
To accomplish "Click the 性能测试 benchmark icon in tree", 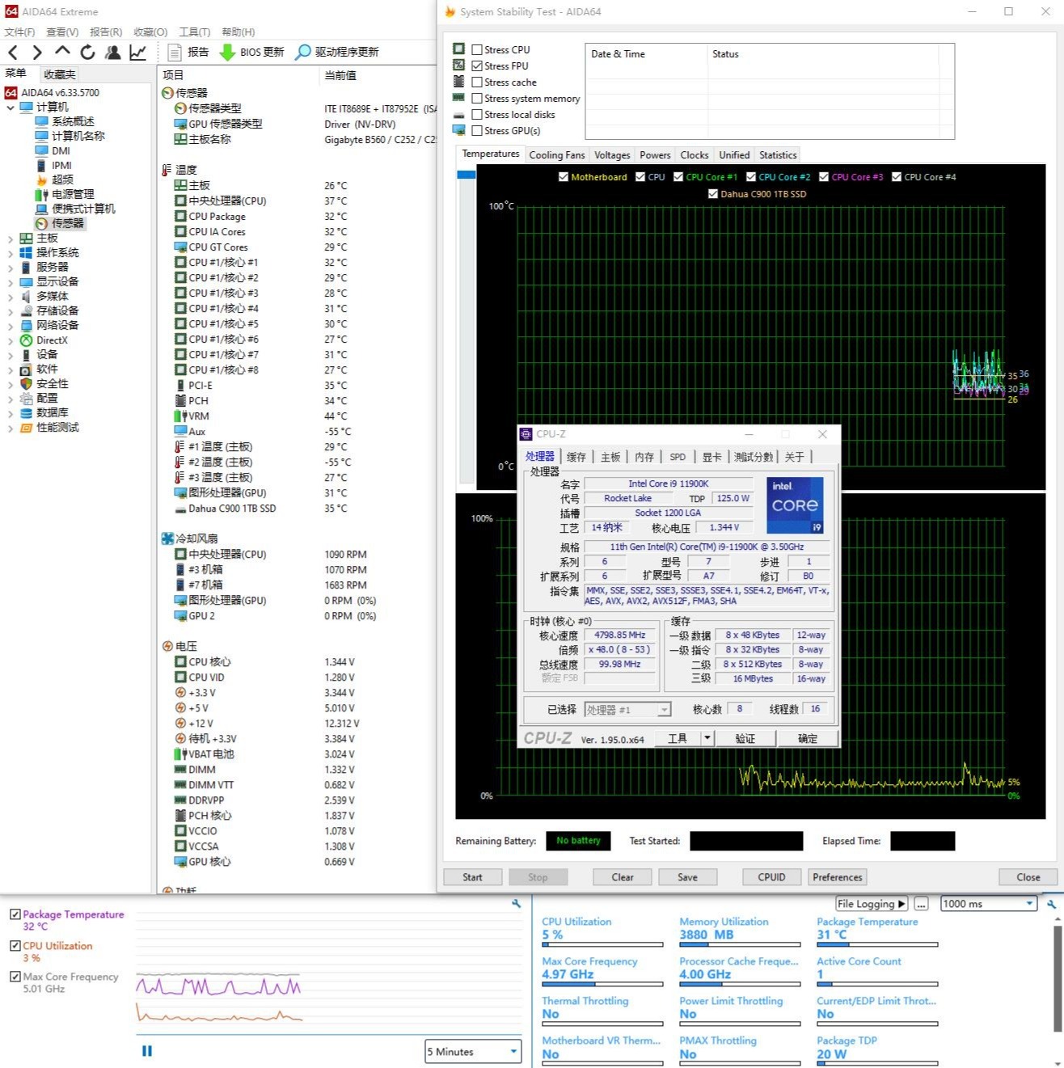I will [26, 428].
